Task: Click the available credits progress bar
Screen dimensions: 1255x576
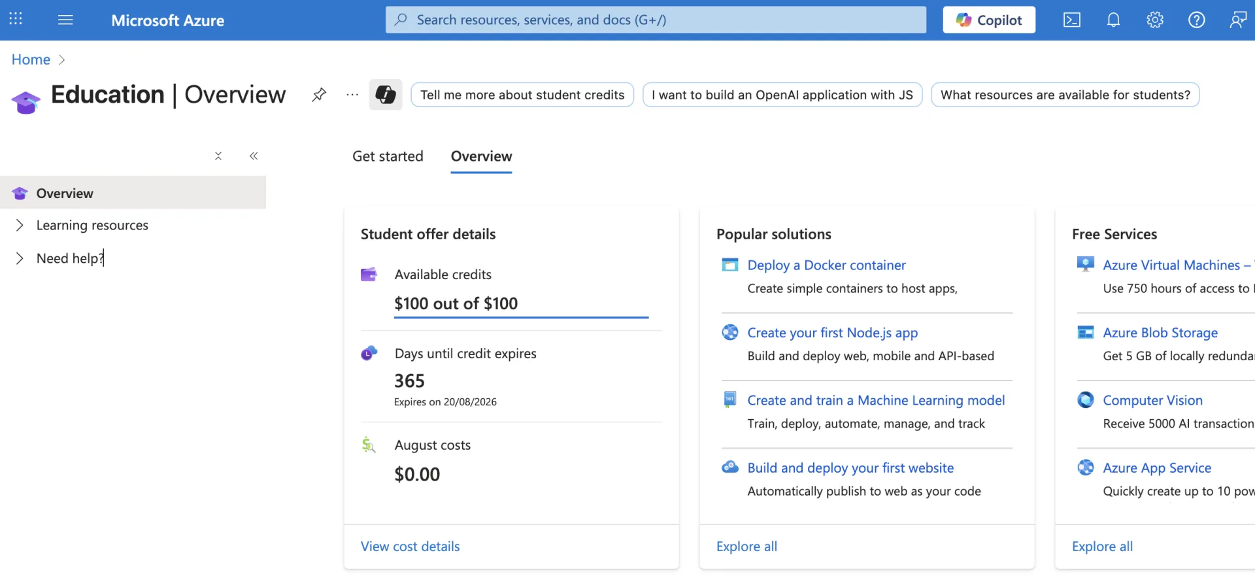Action: (521, 317)
